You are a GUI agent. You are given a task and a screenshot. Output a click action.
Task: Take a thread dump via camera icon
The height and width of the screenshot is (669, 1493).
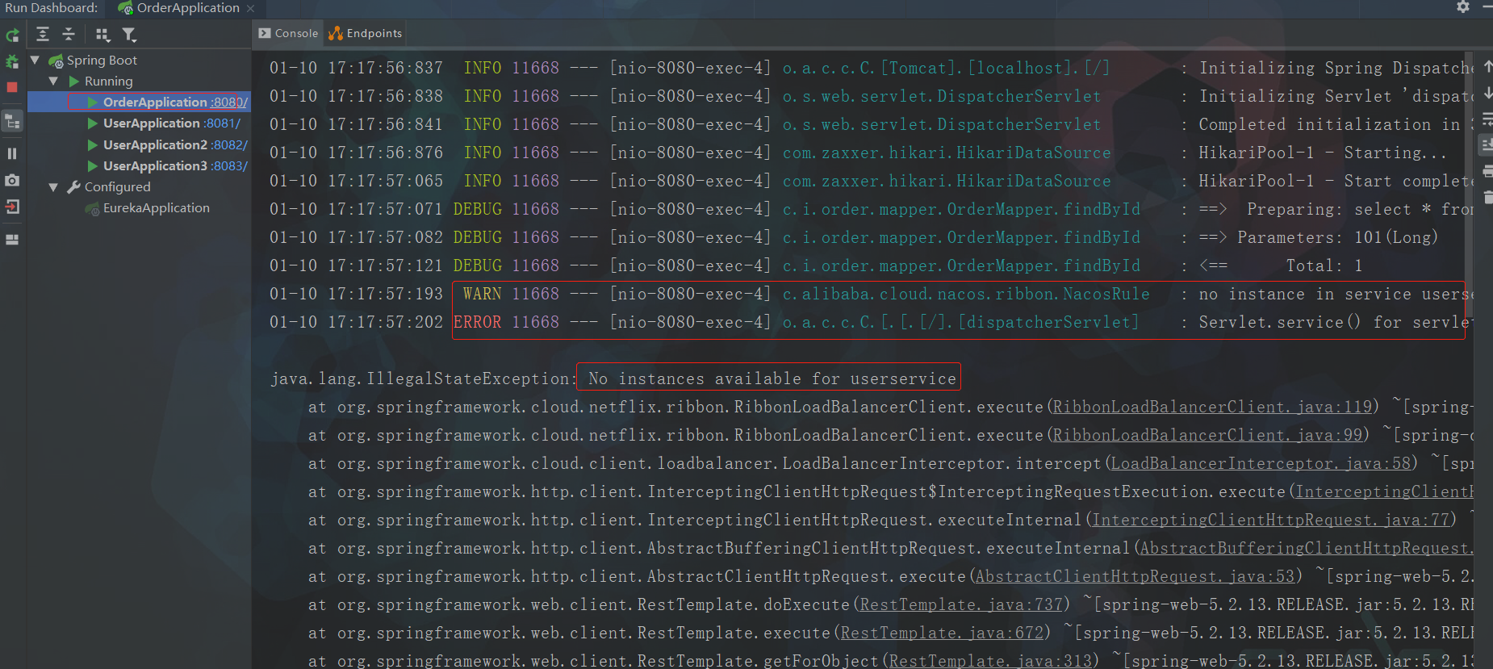[x=12, y=180]
